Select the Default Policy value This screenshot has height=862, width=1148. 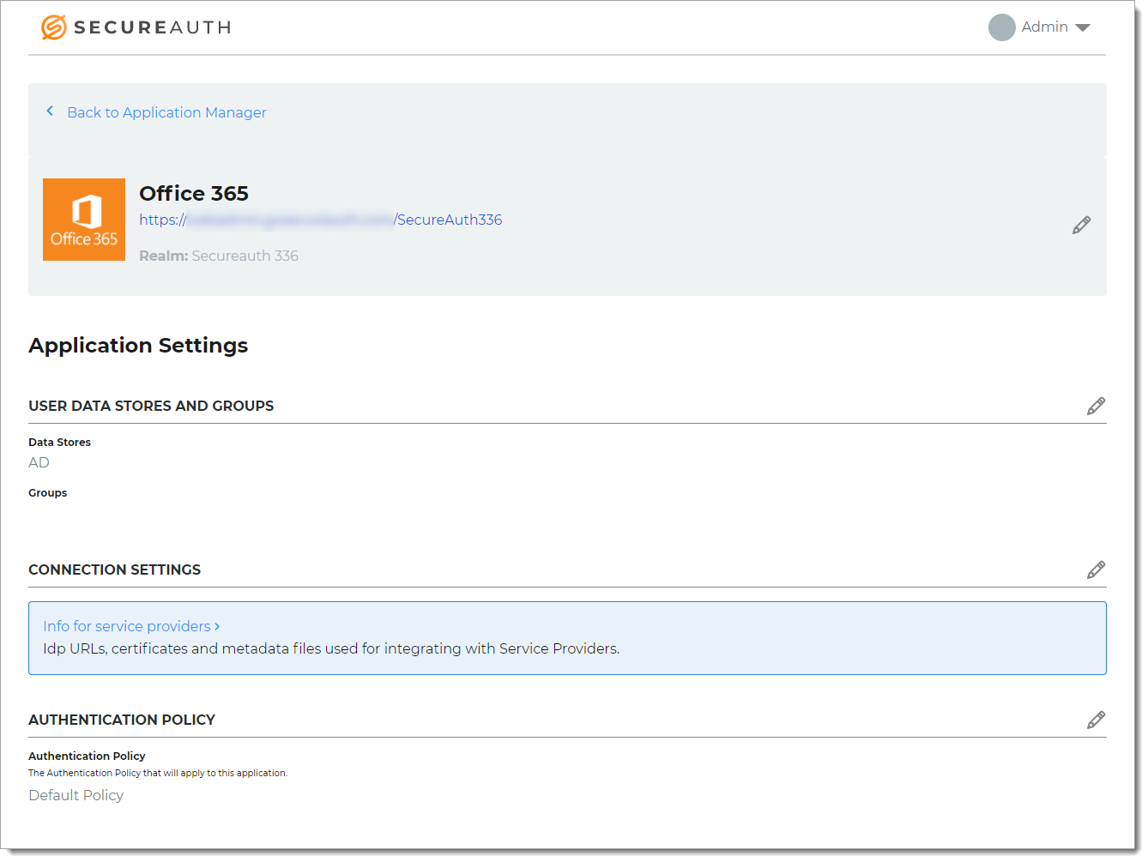pos(76,795)
